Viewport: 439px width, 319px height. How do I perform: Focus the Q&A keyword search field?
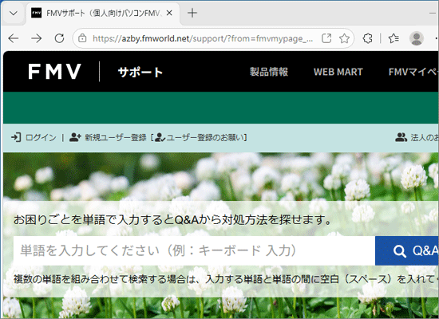(x=194, y=250)
